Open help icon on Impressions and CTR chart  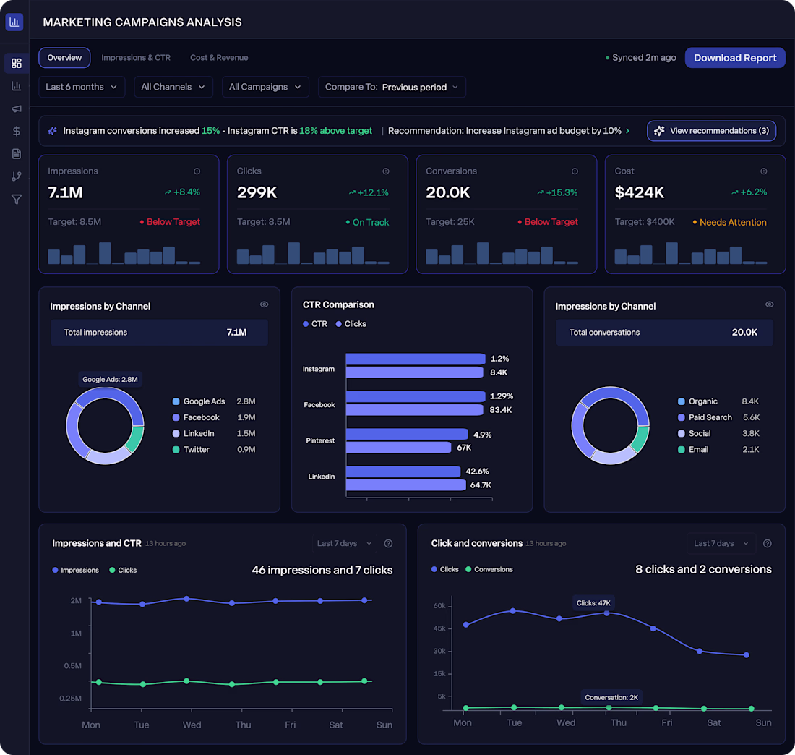click(x=388, y=543)
